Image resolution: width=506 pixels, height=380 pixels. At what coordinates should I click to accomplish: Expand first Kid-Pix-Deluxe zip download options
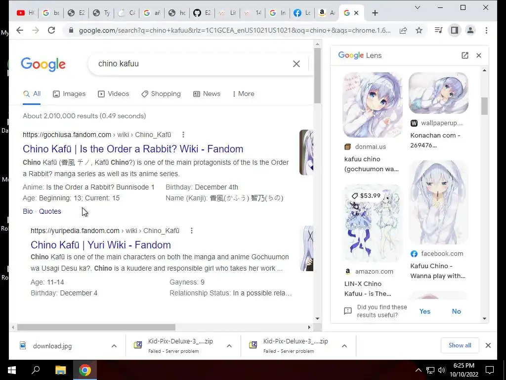click(x=229, y=346)
